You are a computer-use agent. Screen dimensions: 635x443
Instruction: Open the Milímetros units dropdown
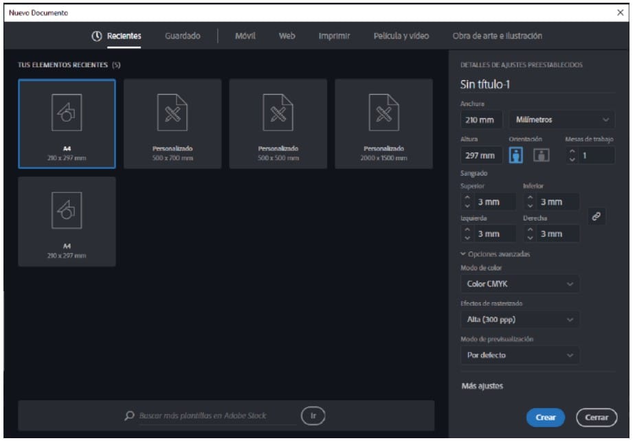click(x=561, y=120)
